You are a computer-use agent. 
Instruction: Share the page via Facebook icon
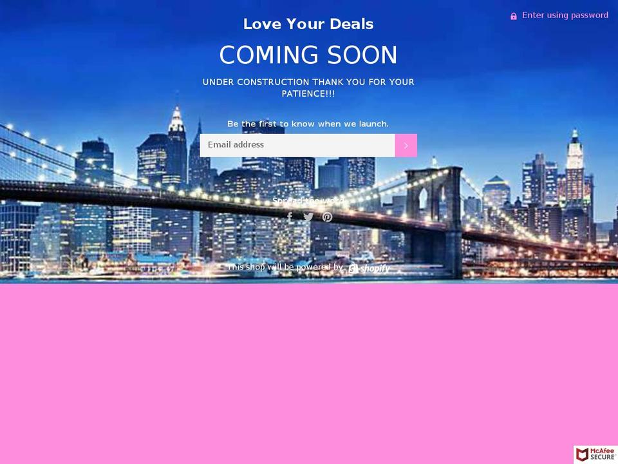290,217
